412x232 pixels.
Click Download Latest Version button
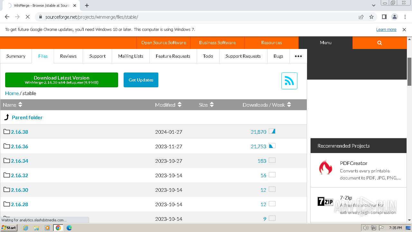pos(61,80)
